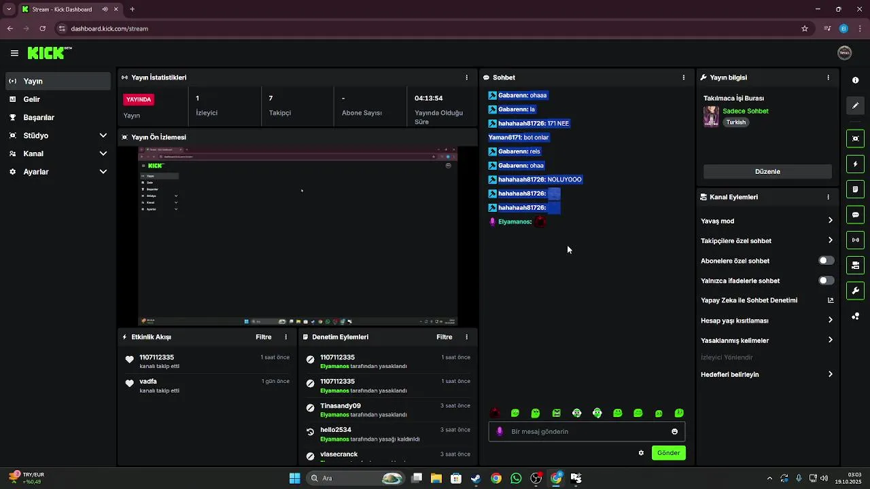870x489 pixels.
Task: Open the Başarılar sidebar item
Action: pyautogui.click(x=58, y=117)
